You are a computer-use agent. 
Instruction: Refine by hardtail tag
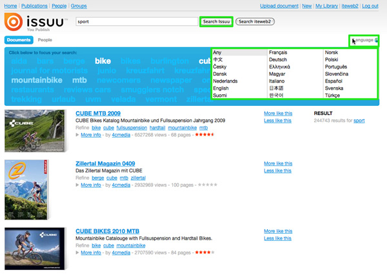(157, 128)
